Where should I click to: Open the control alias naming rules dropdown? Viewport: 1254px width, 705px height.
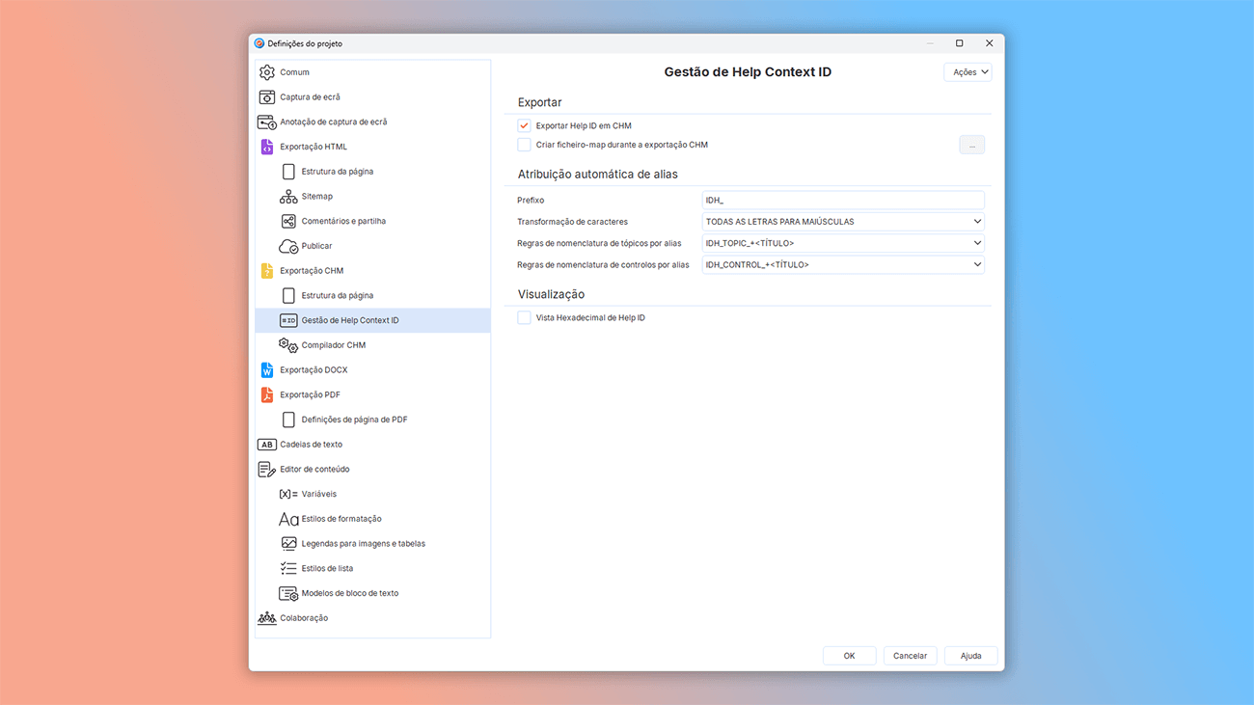pyautogui.click(x=842, y=264)
